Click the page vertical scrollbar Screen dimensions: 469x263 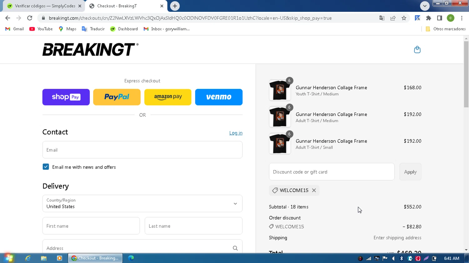pyautogui.click(x=466, y=74)
